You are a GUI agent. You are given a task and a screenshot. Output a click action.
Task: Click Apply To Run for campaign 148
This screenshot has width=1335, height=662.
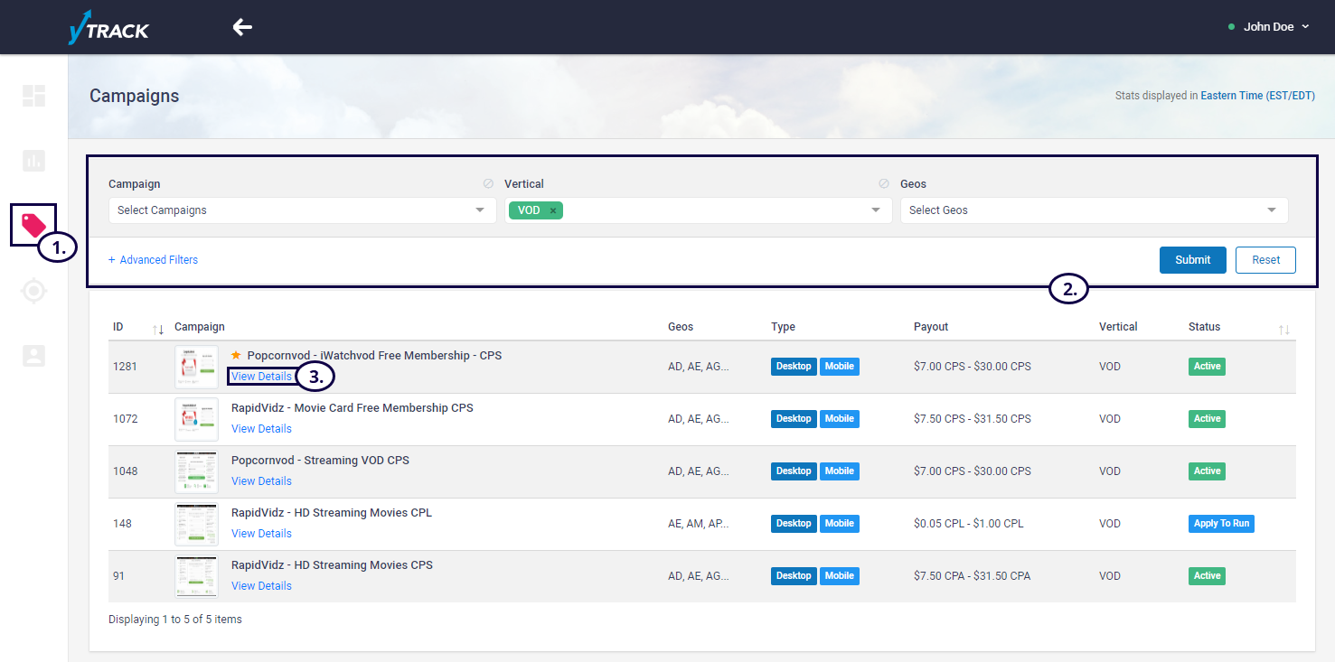[1221, 524]
